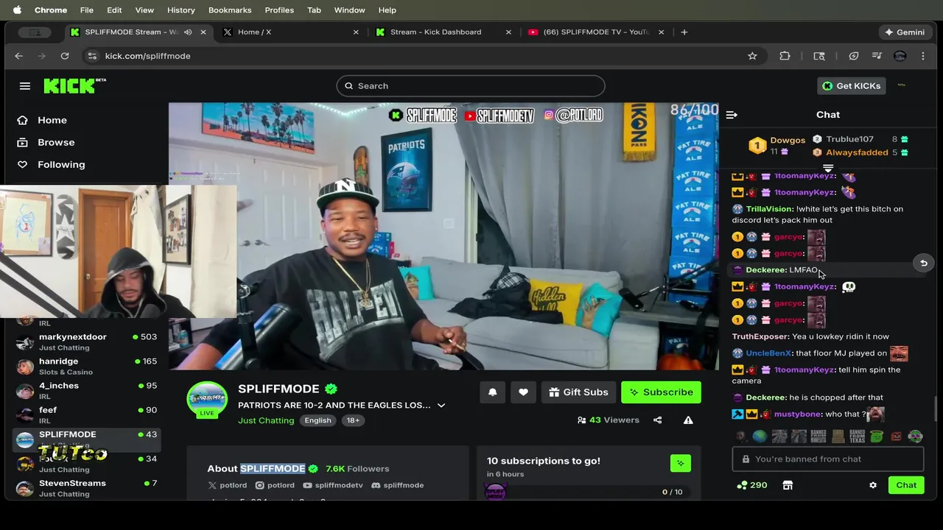Send message with the green Chat button
This screenshot has width=943, height=530.
pos(906,485)
